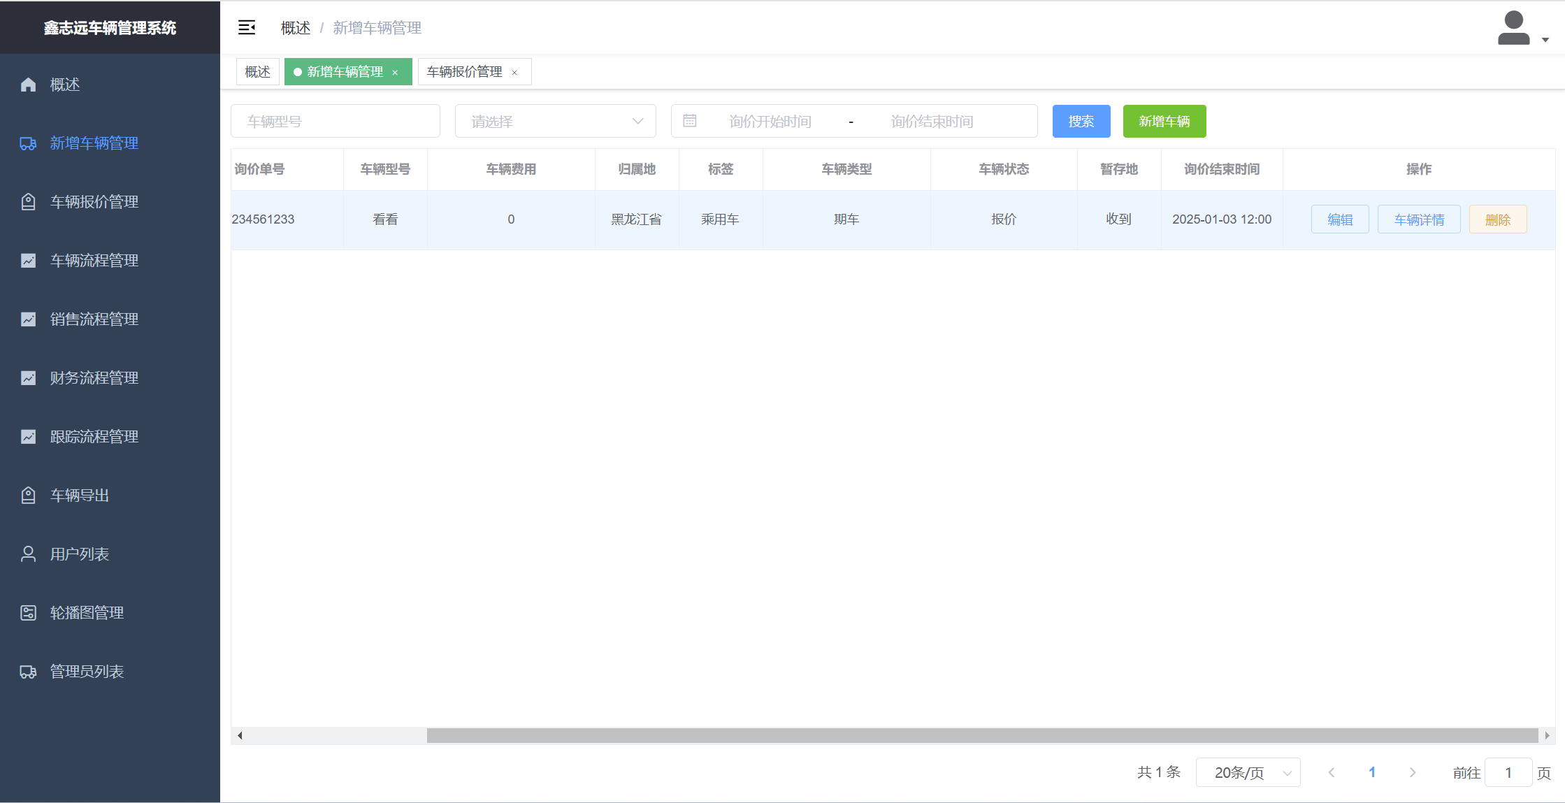This screenshot has width=1565, height=803.
Task: Click the blue 搜索 button
Action: click(1081, 121)
